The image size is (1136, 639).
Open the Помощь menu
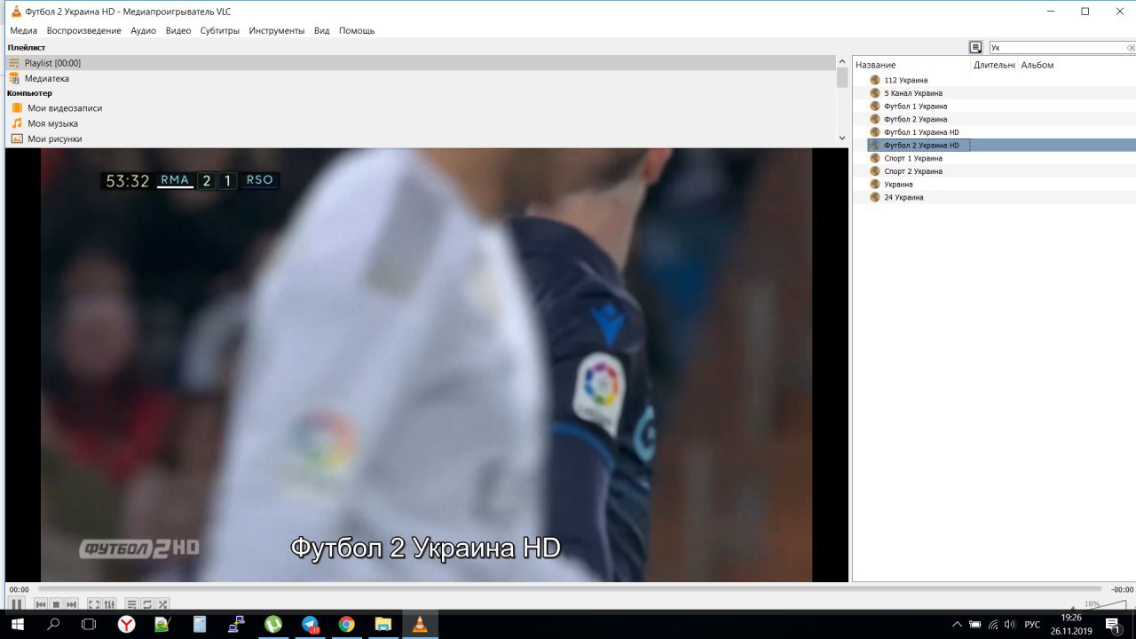coord(357,30)
